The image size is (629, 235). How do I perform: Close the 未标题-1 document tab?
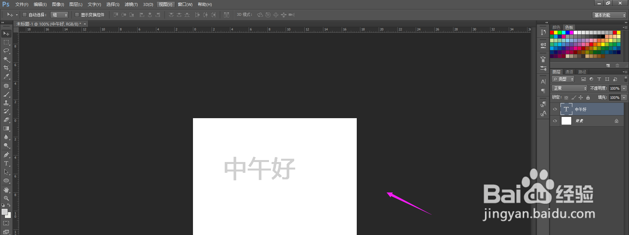click(85, 24)
